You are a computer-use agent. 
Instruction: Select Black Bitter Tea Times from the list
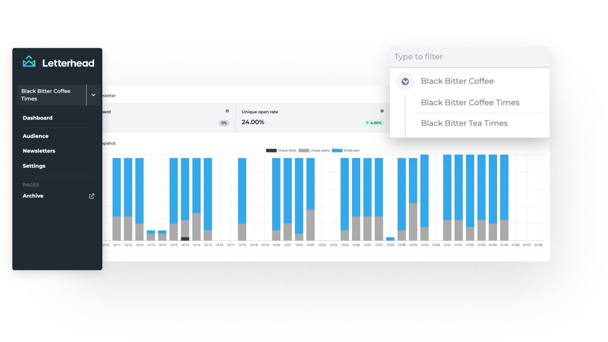[464, 123]
